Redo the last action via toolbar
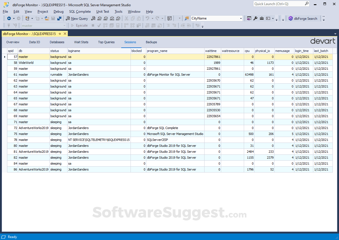The width and height of the screenshot is (339, 240). click(157, 18)
